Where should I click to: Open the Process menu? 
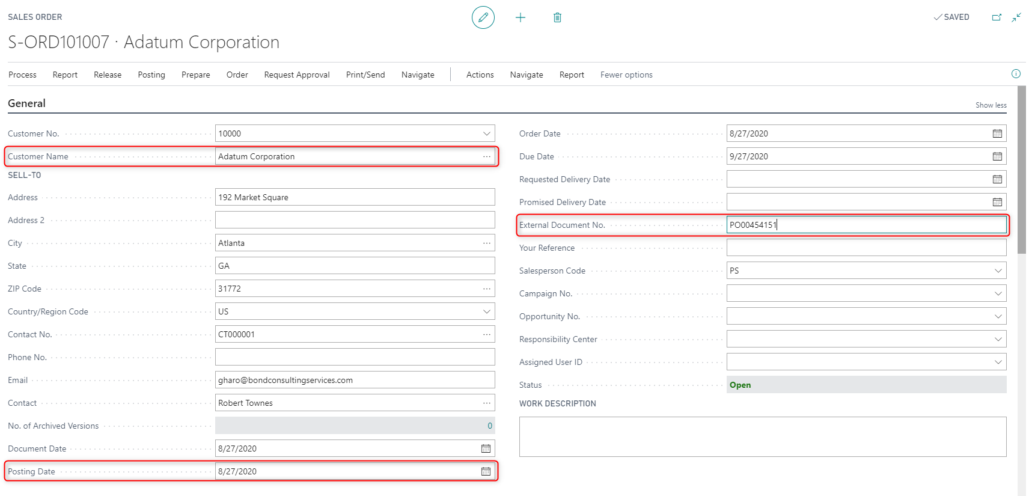22,75
